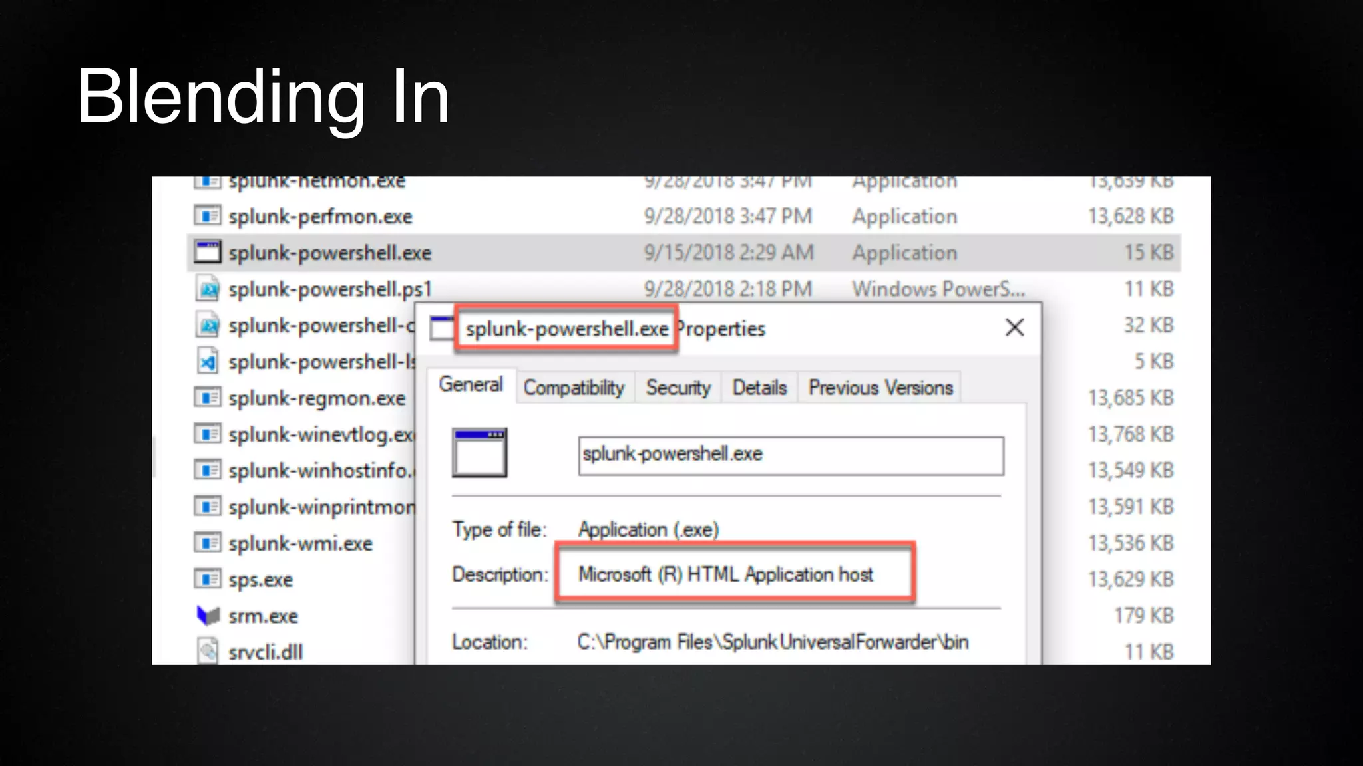Close the Properties dialog
Viewport: 1363px width, 766px height.
coord(1014,327)
